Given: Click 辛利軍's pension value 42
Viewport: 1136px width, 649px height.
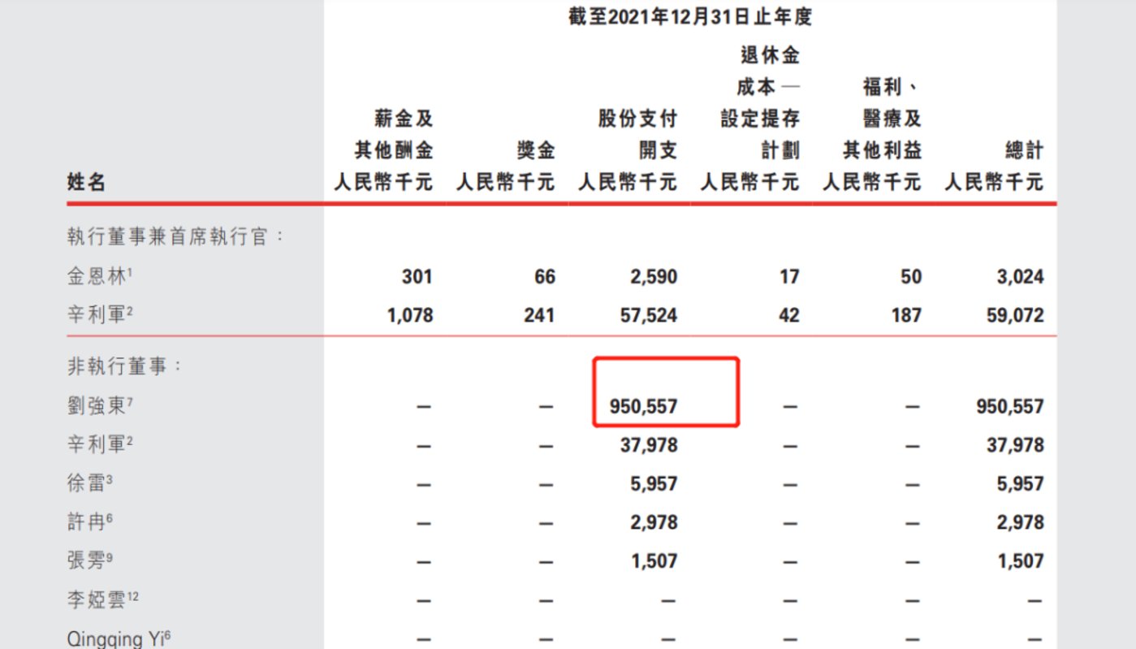Looking at the screenshot, I should click(788, 315).
